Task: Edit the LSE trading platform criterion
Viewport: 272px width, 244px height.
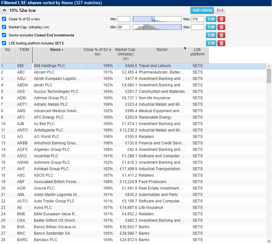Action: [211, 43]
